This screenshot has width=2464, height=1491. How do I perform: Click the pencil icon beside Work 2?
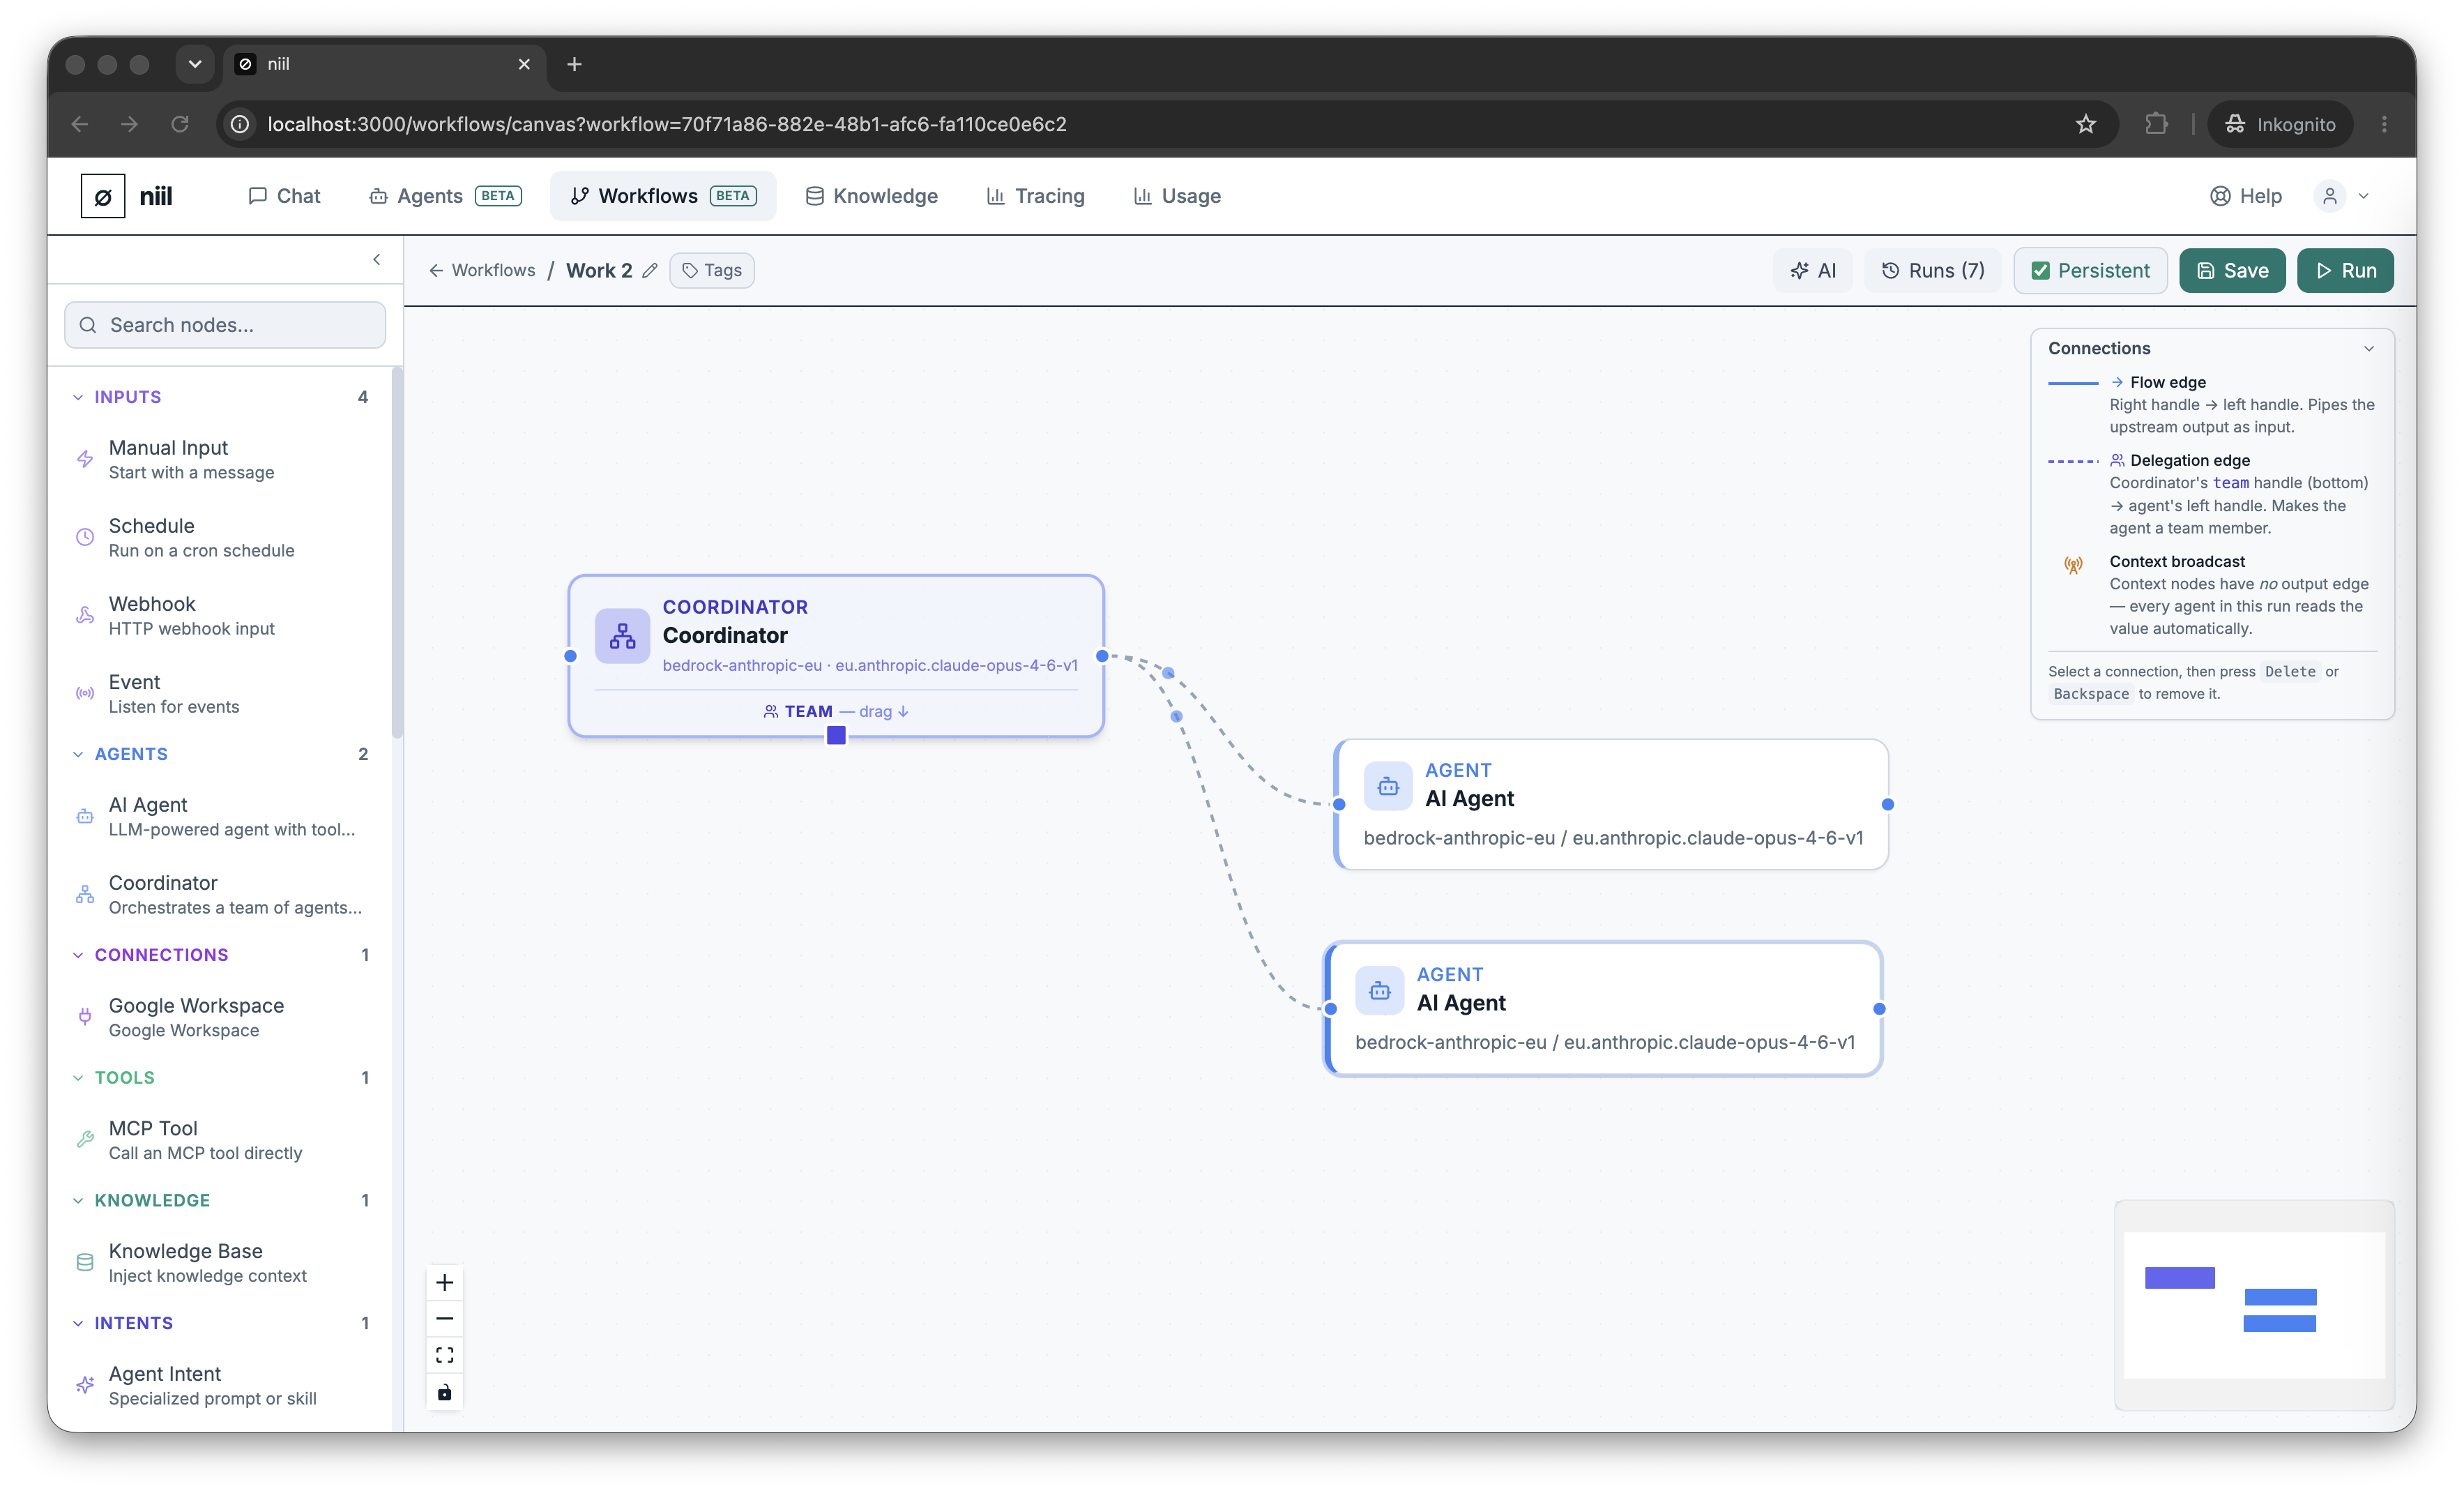pos(650,270)
